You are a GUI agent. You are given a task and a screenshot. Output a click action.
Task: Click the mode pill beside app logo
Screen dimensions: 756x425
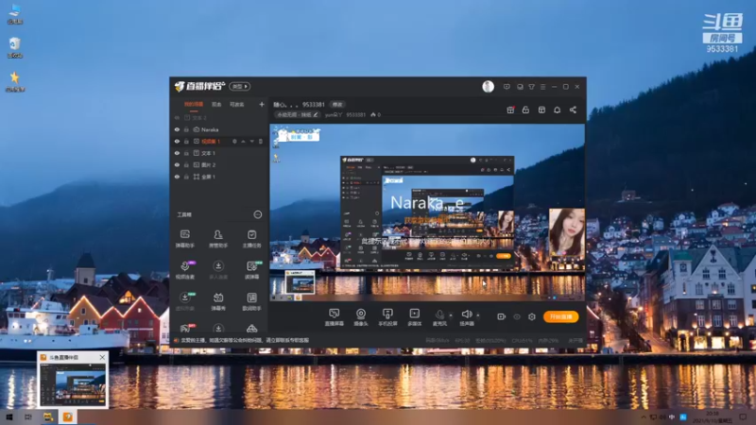240,86
